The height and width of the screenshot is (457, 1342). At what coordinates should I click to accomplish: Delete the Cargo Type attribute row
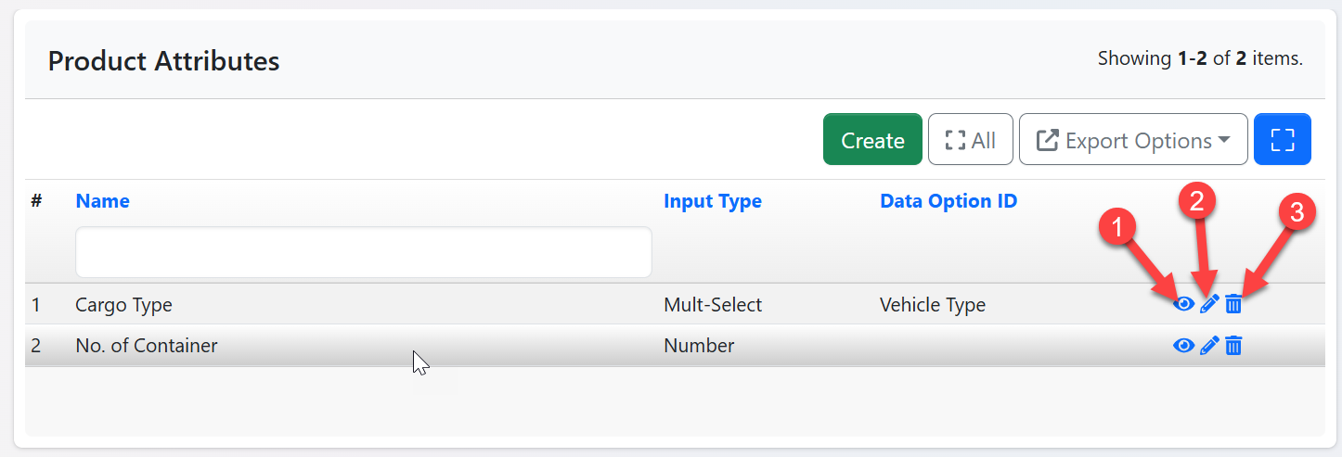coord(1233,304)
